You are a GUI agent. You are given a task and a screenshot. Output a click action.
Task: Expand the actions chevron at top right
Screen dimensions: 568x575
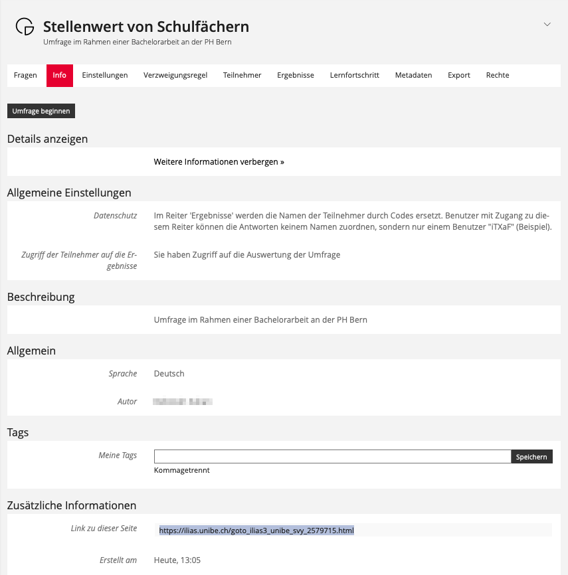(x=547, y=25)
